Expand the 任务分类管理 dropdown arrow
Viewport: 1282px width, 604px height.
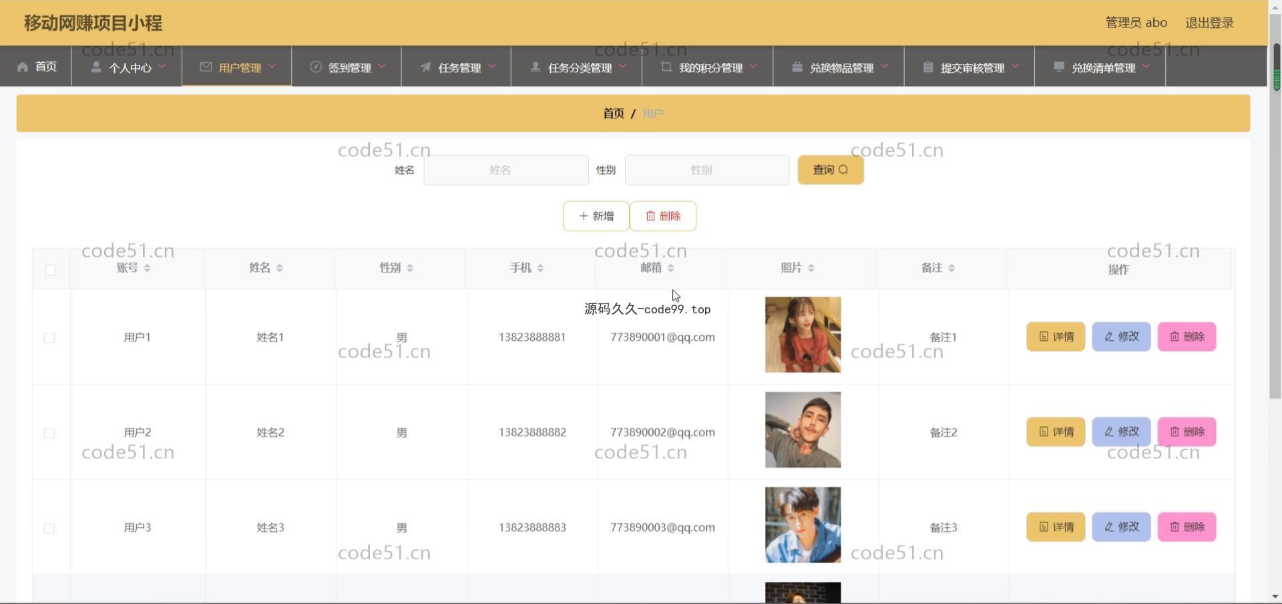pos(623,66)
